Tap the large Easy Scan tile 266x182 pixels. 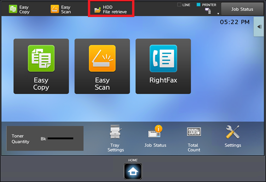(x=102, y=66)
